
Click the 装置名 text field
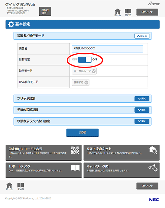click(108, 49)
